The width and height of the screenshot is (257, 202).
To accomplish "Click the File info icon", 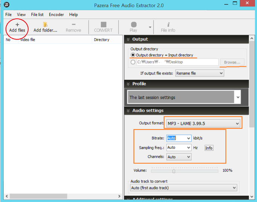I will [168, 24].
